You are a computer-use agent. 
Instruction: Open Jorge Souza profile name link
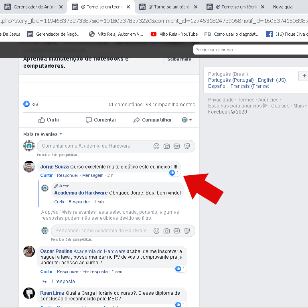[x=55, y=167]
